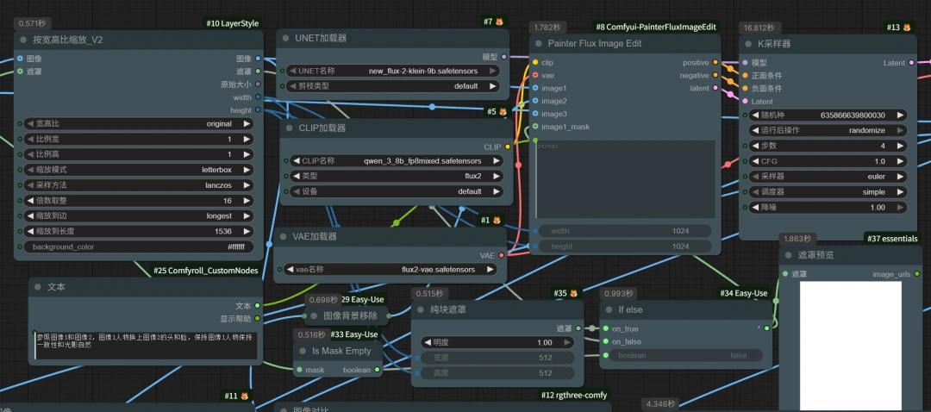The image size is (931, 412).
Task: Open the CLIP名称 selector showing qwen_3_8b_fp8mixed
Action: tap(398, 160)
